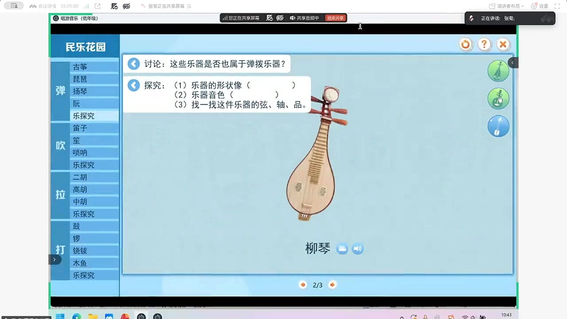Viewport: 567px width, 319px height.
Task: Select the 吹 category tab
Action: 61,146
